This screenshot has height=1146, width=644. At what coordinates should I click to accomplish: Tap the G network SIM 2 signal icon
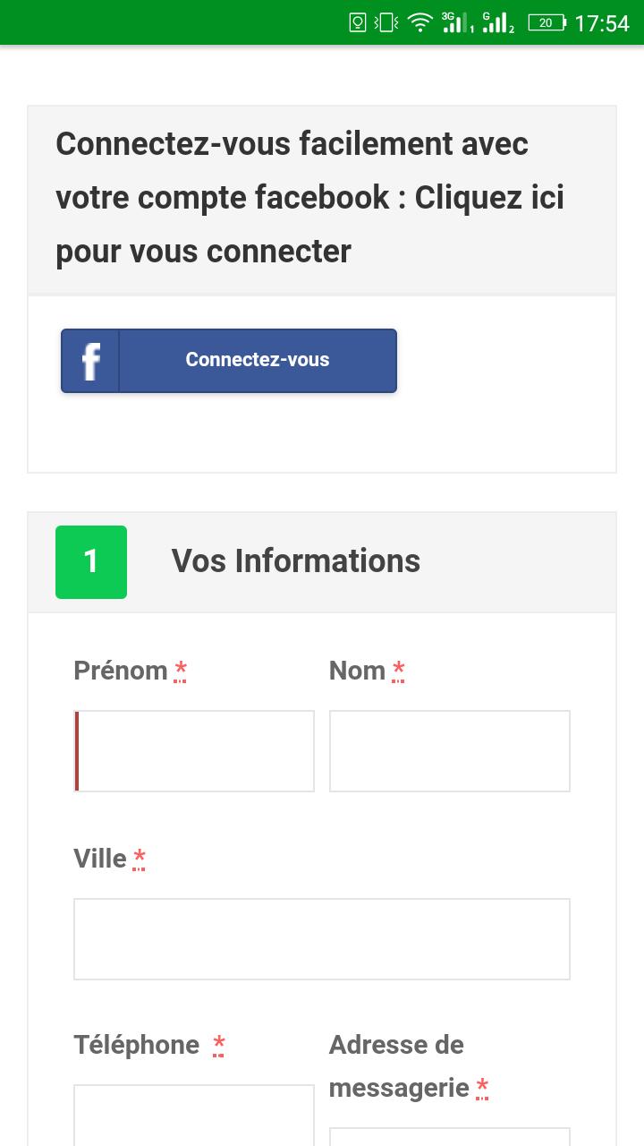click(497, 23)
